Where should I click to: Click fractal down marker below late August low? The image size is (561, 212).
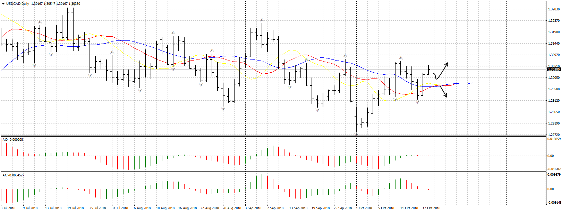223,109
